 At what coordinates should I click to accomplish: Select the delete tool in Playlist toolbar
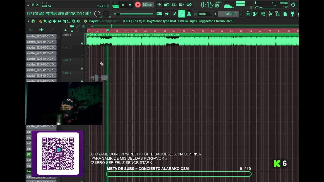pyautogui.click(x=50, y=21)
